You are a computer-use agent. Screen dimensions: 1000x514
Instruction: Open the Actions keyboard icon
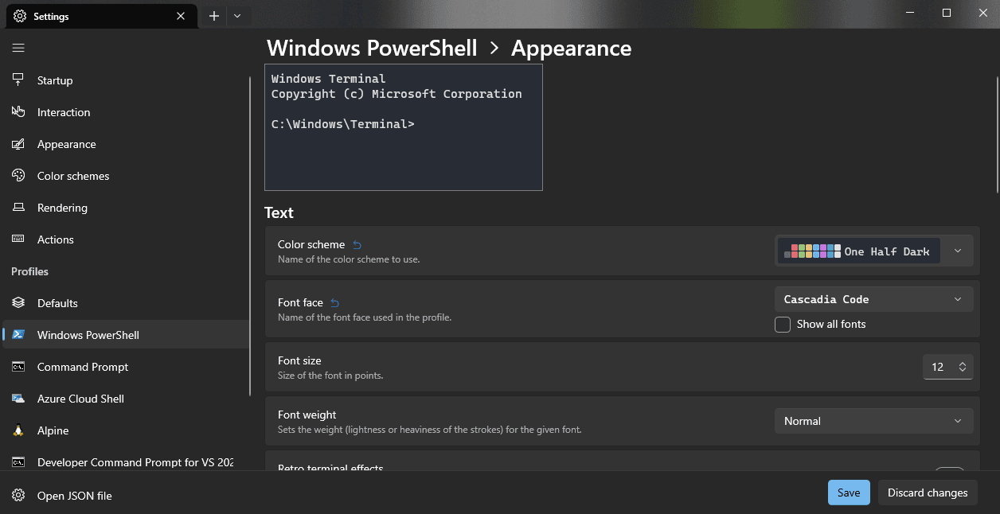click(18, 239)
